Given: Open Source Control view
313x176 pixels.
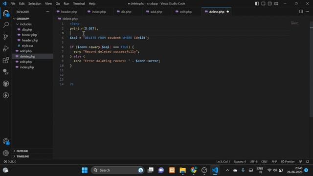Looking at the screenshot, I should point(6,37).
